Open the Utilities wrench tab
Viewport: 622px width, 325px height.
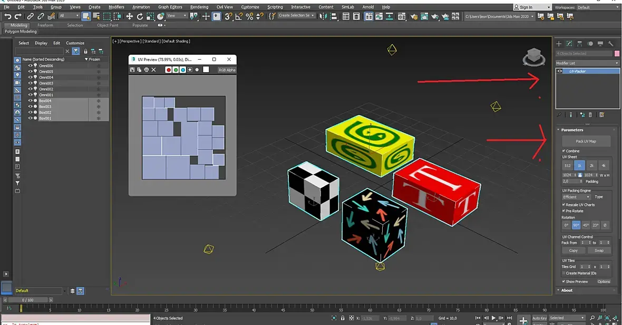tap(611, 44)
